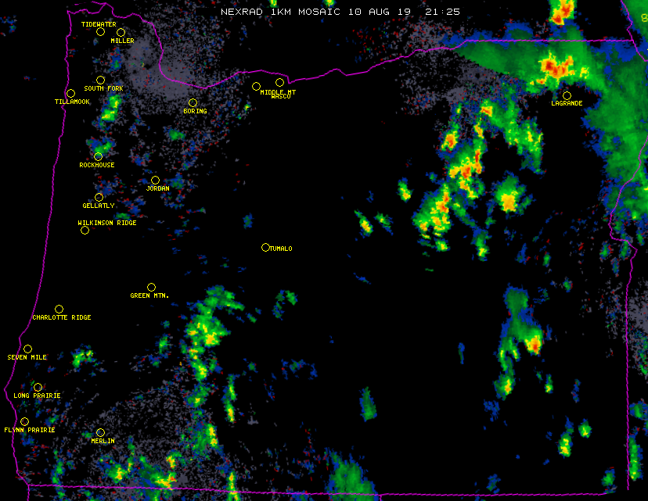Select the Miller station circle marker
This screenshot has width=648, height=501.
[121, 33]
